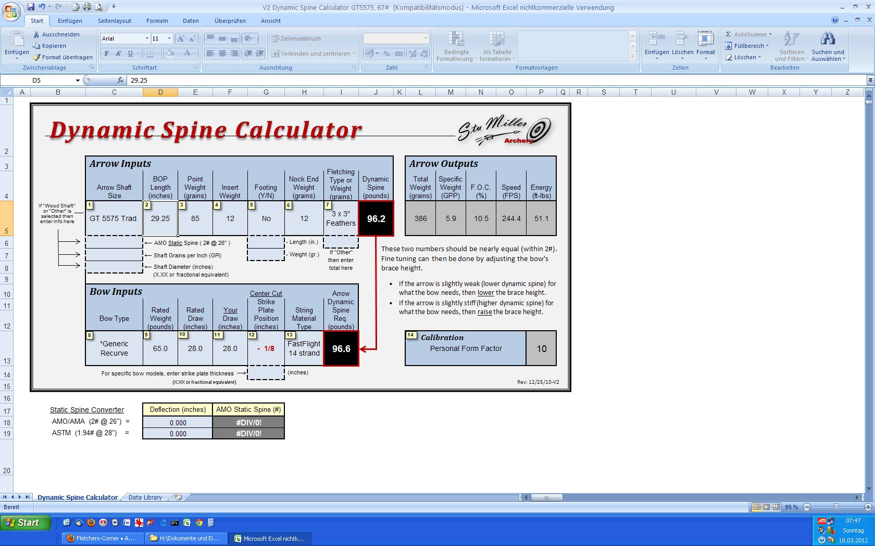Click the center-align text icon

(222, 54)
